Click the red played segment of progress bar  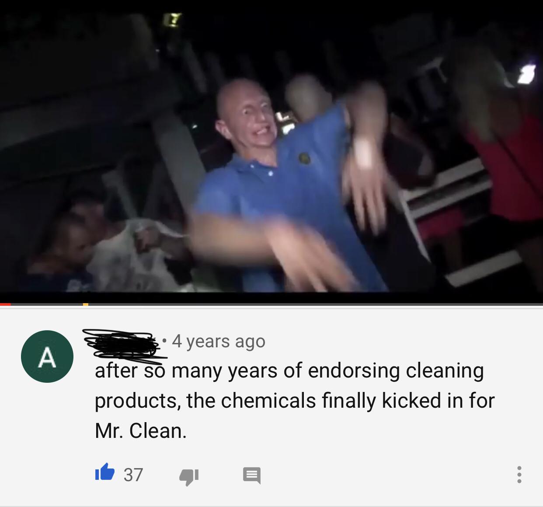5,304
